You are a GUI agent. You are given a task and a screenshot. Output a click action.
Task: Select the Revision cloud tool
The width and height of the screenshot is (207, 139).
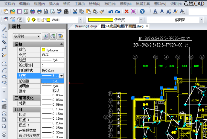point(4,126)
